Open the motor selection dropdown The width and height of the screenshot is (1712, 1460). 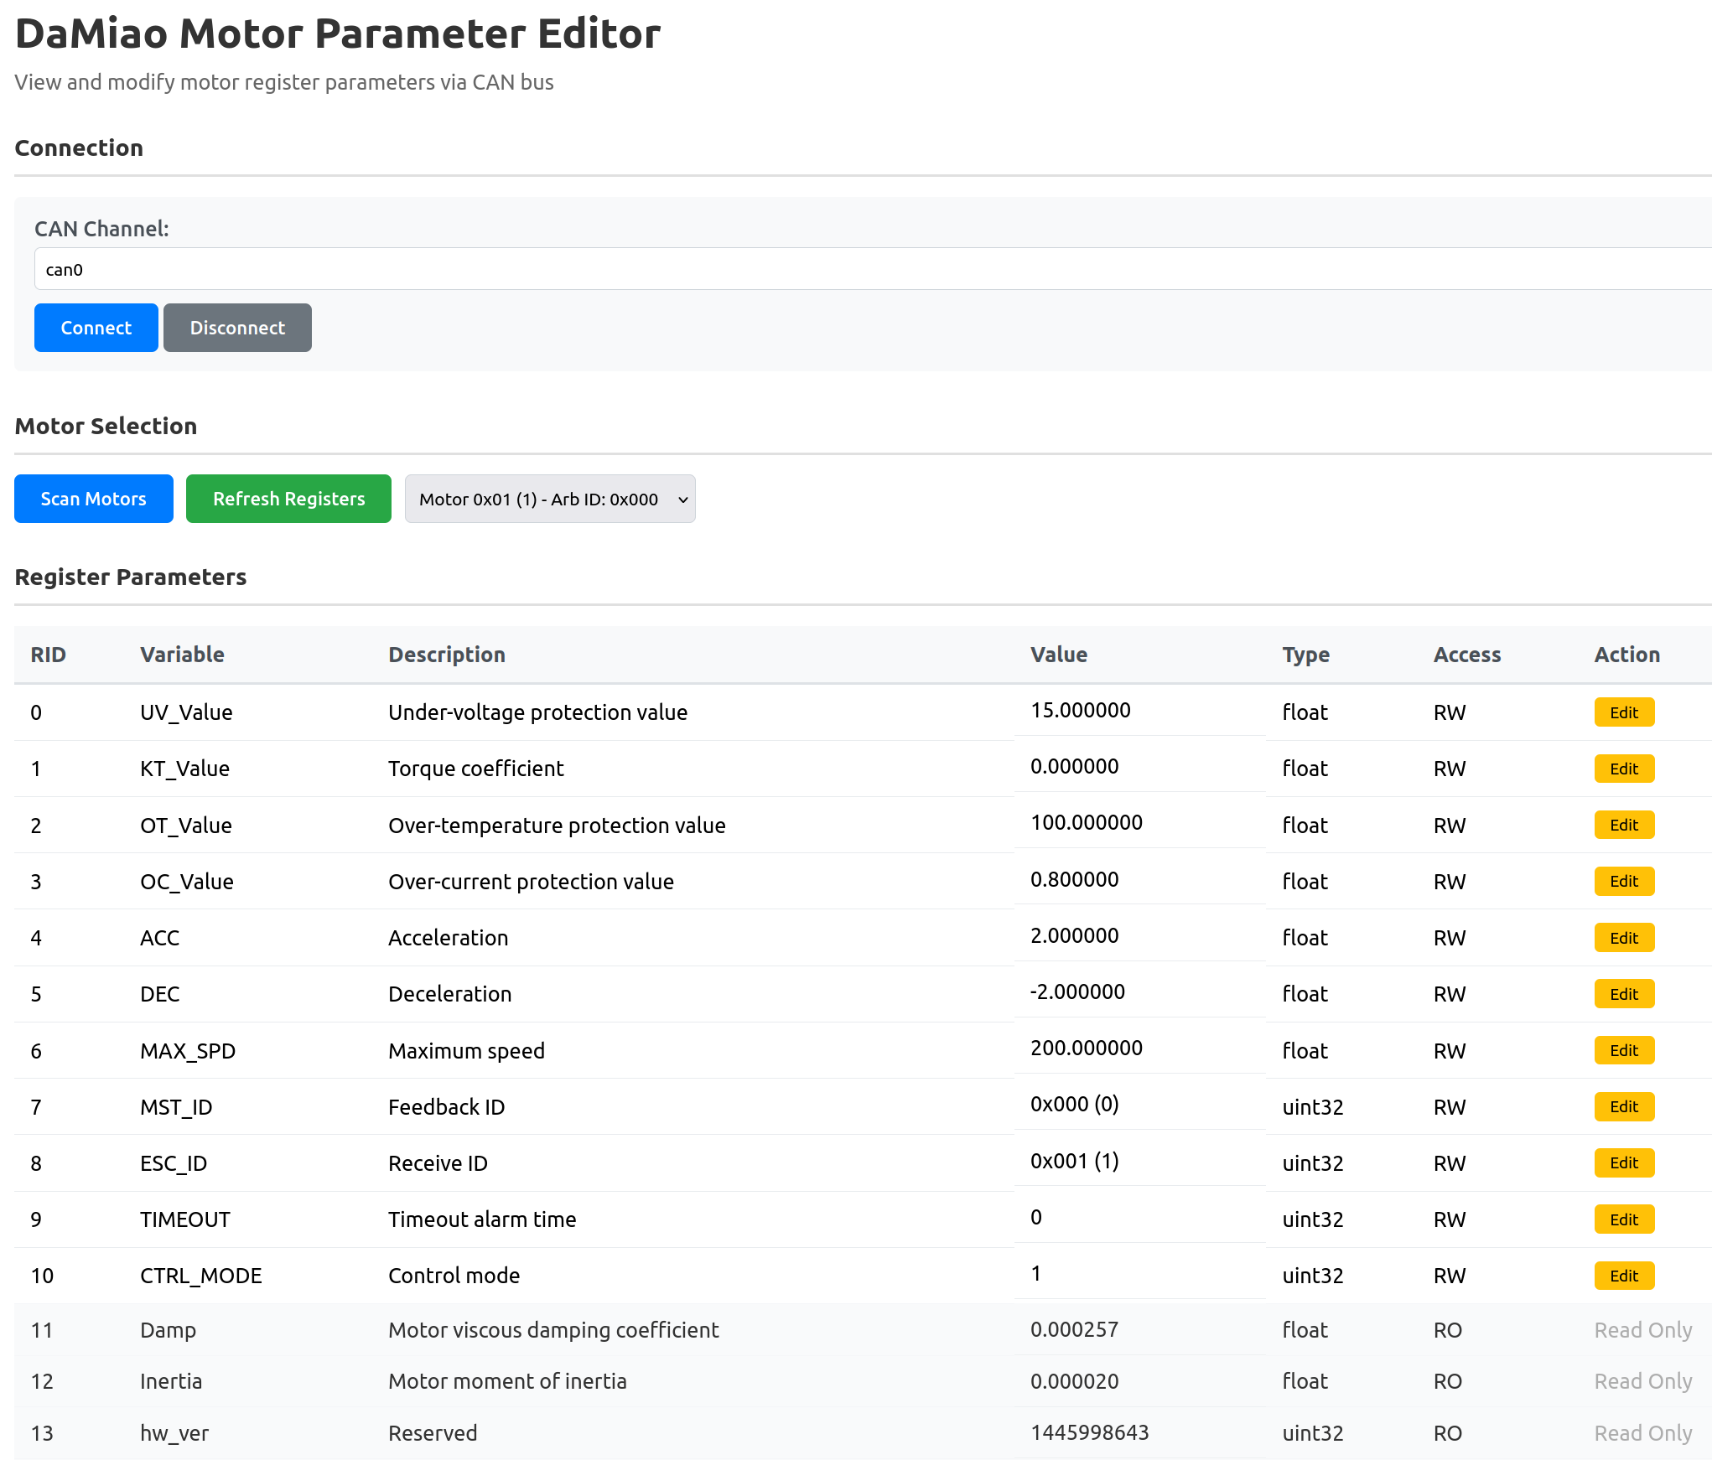[550, 499]
